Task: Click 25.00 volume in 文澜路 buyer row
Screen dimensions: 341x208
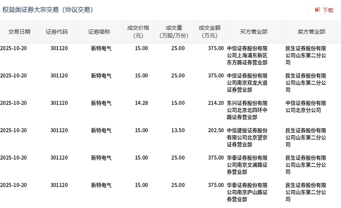Action: pyautogui.click(x=178, y=158)
